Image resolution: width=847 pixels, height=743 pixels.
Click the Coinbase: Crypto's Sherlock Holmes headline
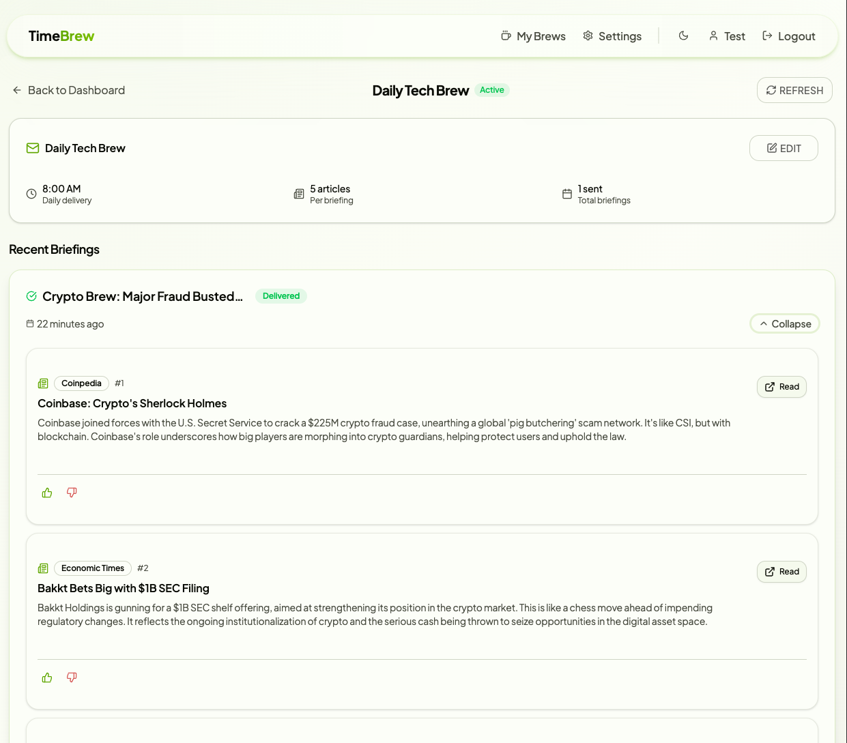tap(132, 403)
